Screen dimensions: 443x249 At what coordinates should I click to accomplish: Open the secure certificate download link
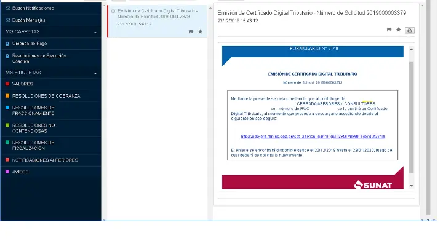[313, 136]
